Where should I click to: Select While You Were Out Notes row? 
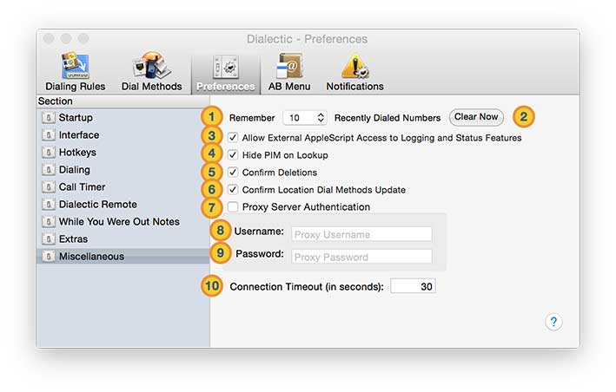123,221
